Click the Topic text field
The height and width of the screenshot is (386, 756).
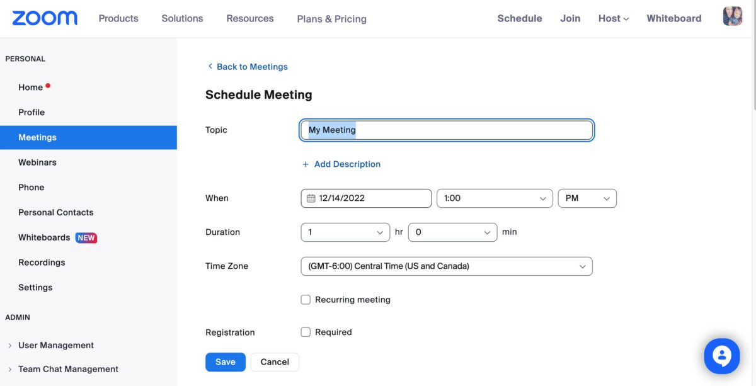tap(446, 130)
